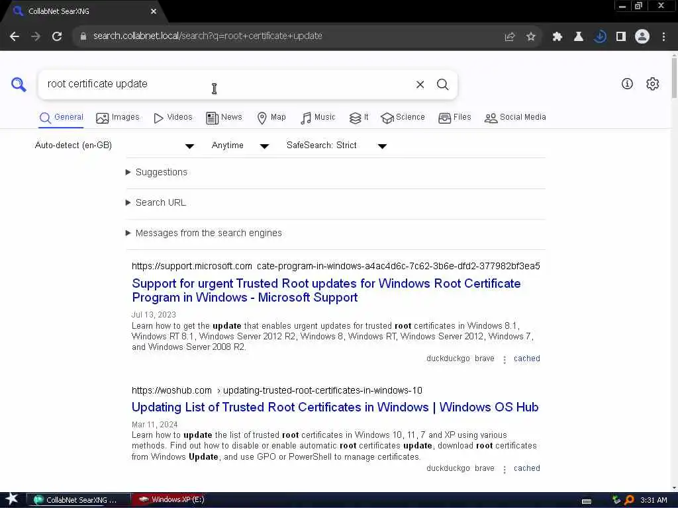Open more options dots for woshub result
The height and width of the screenshot is (508, 678).
[504, 469]
